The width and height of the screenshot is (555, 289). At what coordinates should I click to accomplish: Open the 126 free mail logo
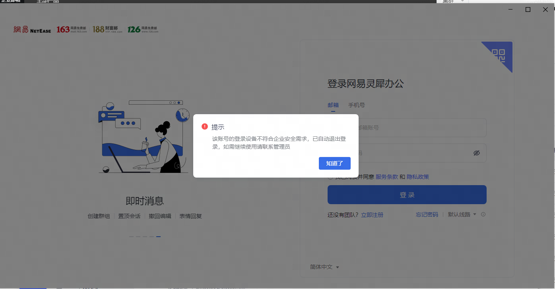pyautogui.click(x=143, y=29)
